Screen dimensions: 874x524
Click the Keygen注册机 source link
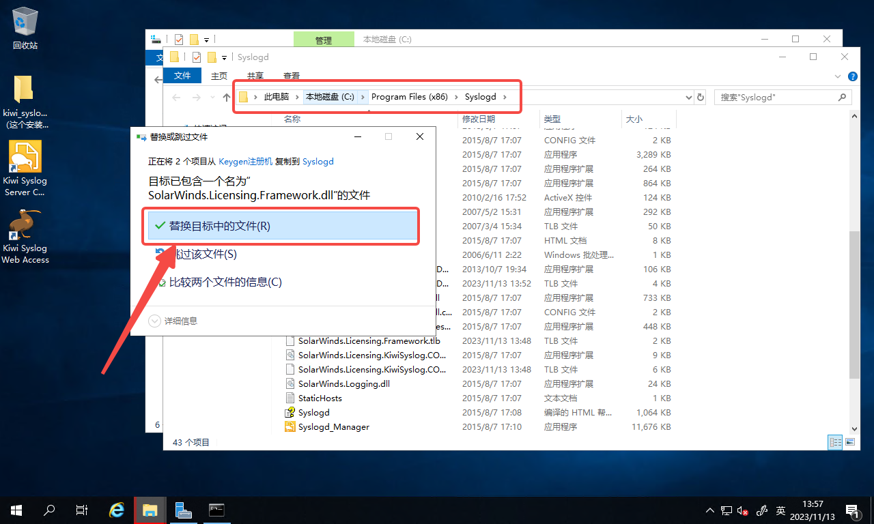coord(246,162)
